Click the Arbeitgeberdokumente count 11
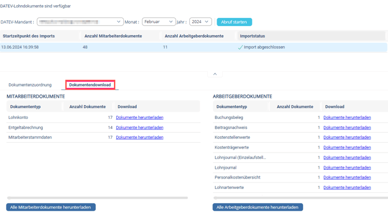The height and width of the screenshot is (212, 388). (x=165, y=47)
